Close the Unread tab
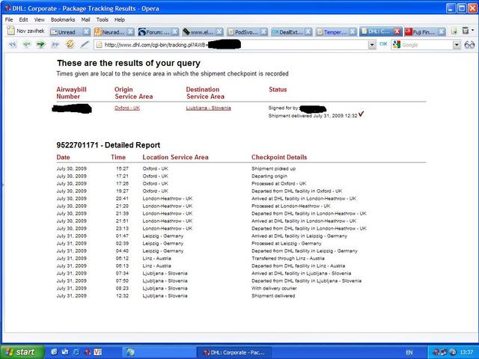Viewport: 479px width, 359px height. coord(87,31)
